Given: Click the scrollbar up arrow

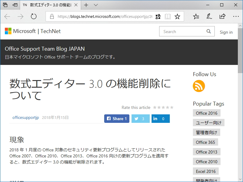Looking at the screenshot, I should [240, 26].
